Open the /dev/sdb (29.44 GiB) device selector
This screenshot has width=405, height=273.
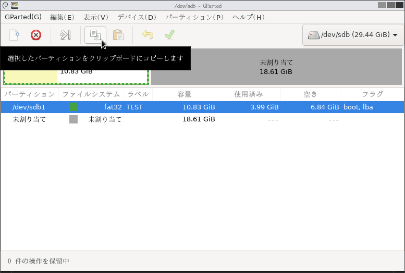(353, 35)
